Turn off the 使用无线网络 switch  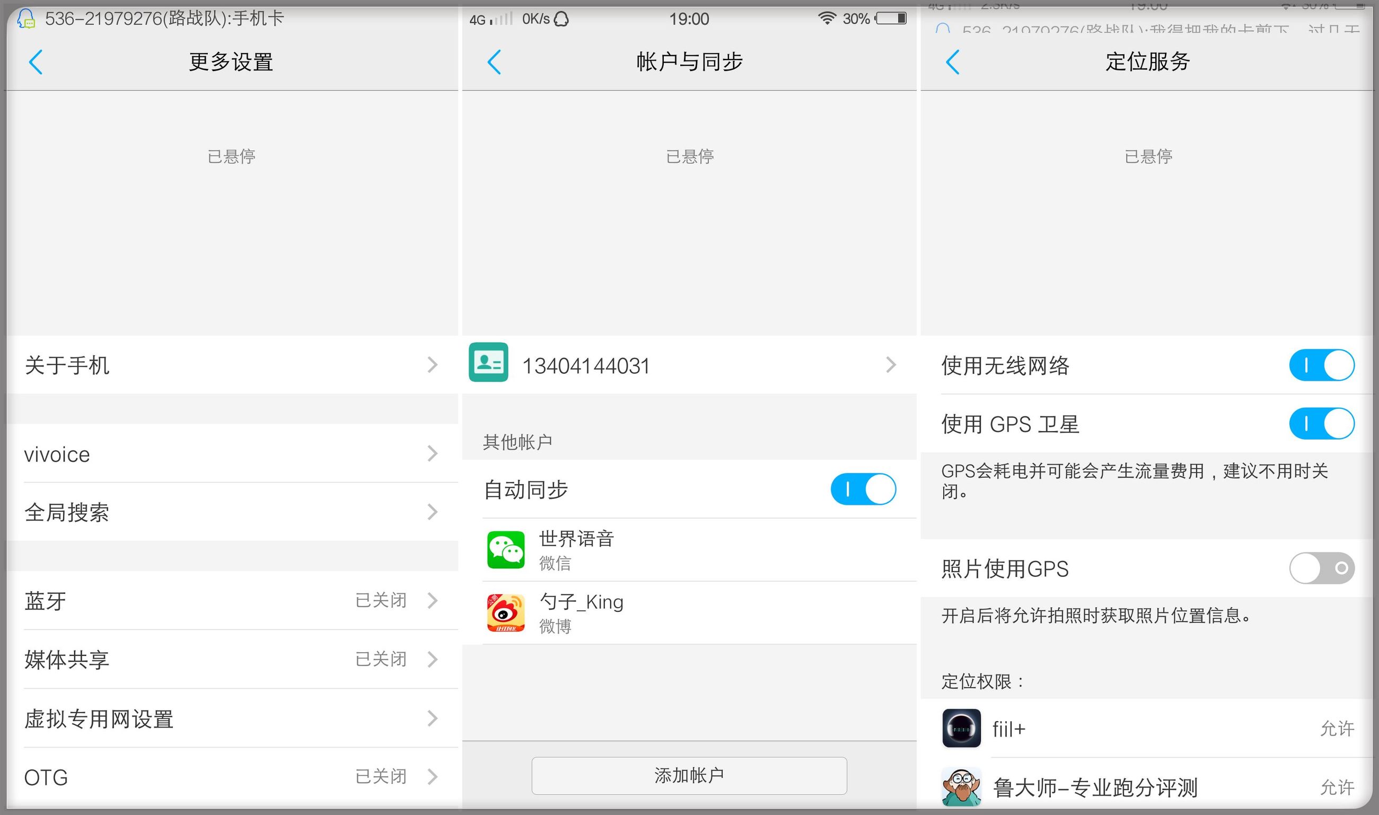1321,364
